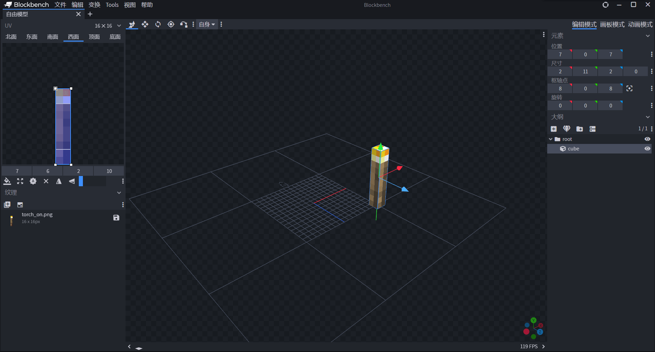Viewport: 655px width, 352px height.
Task: Save torch_on.png texture
Action: [x=116, y=218]
